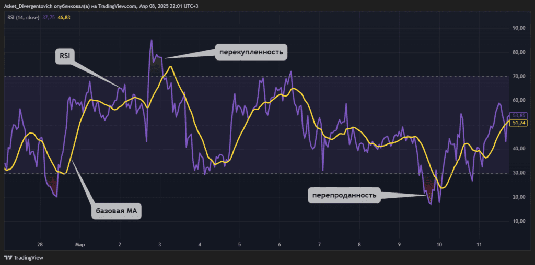Click the '3' date on time axis
The width and height of the screenshot is (535, 265).
[160, 245]
